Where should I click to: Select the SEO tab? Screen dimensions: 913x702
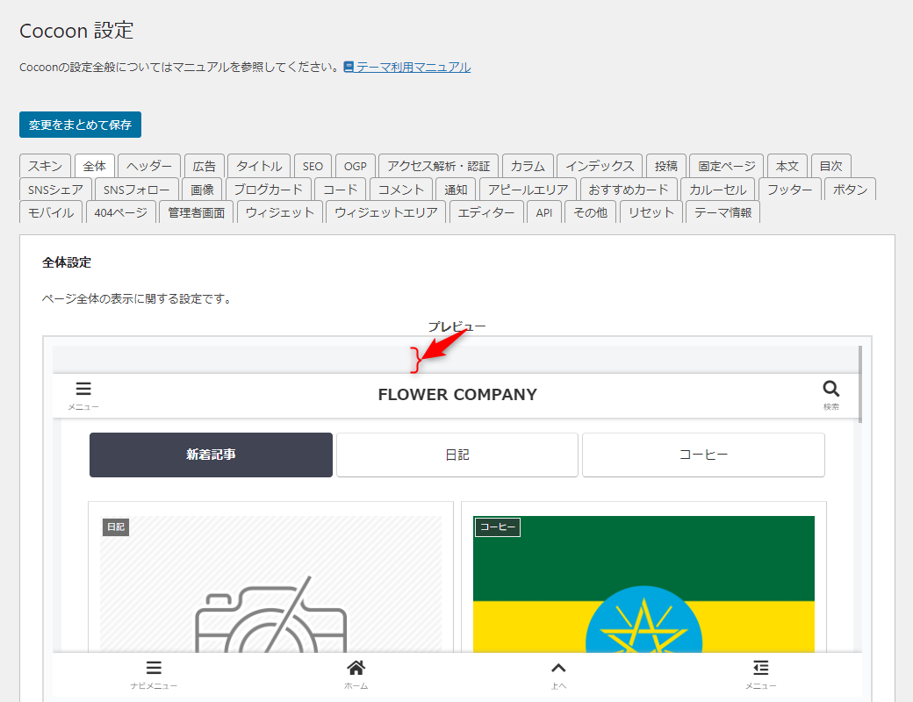313,166
